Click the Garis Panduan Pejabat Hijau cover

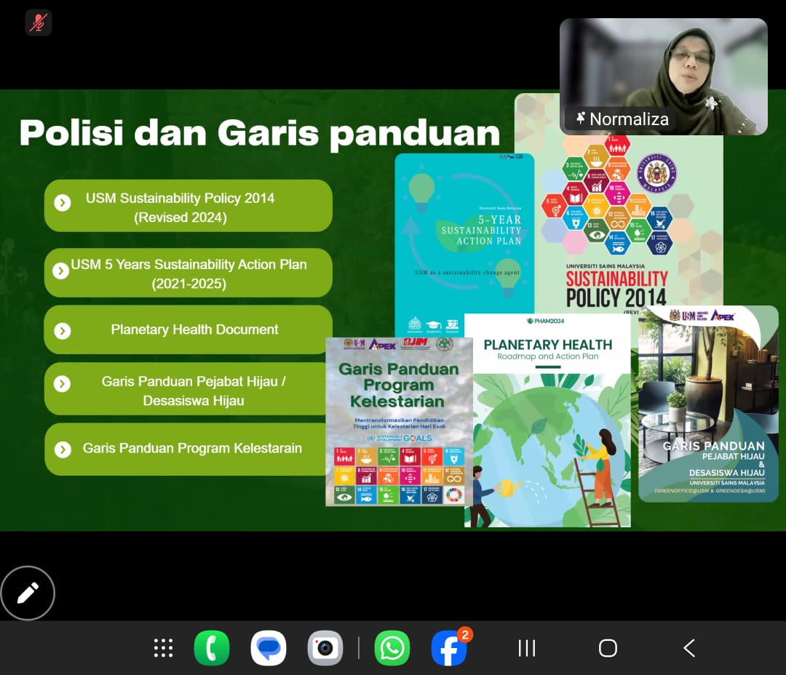point(708,404)
